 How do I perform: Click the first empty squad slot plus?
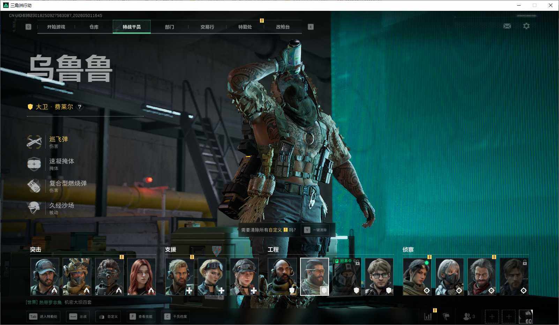click(x=492, y=317)
